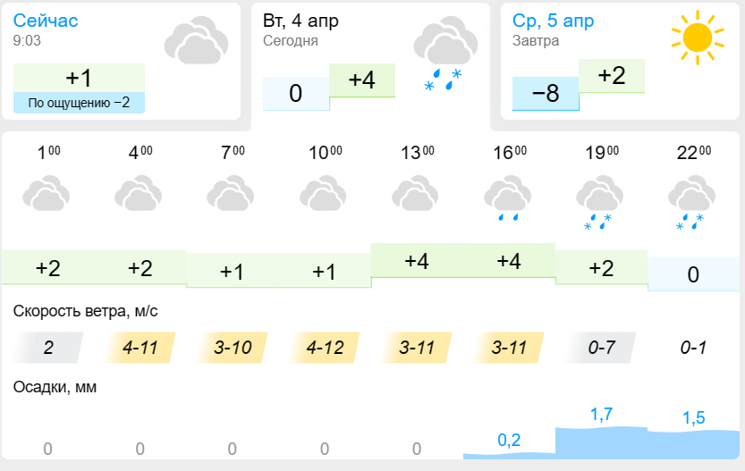This screenshot has height=471, width=745.
Task: Select the Завтра forecast card
Action: point(620,62)
